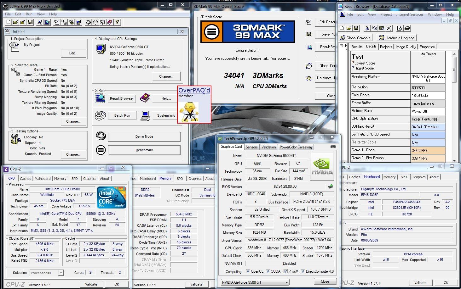Click the Demo Mode button
461x289 pixels.
point(144,136)
